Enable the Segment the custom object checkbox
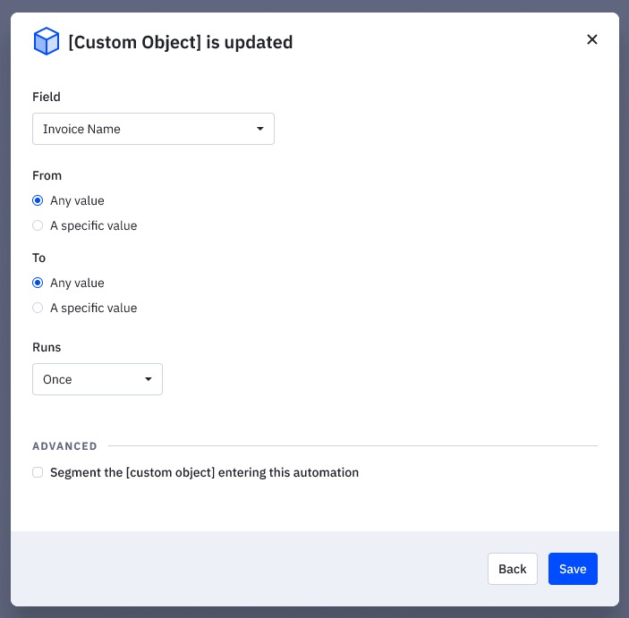This screenshot has width=629, height=618. (x=38, y=472)
